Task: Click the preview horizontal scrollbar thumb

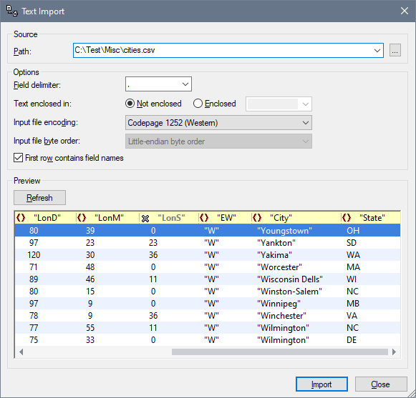Action: [280, 352]
